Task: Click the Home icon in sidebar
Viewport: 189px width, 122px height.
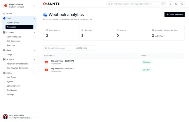Action: click(x=4, y=13)
